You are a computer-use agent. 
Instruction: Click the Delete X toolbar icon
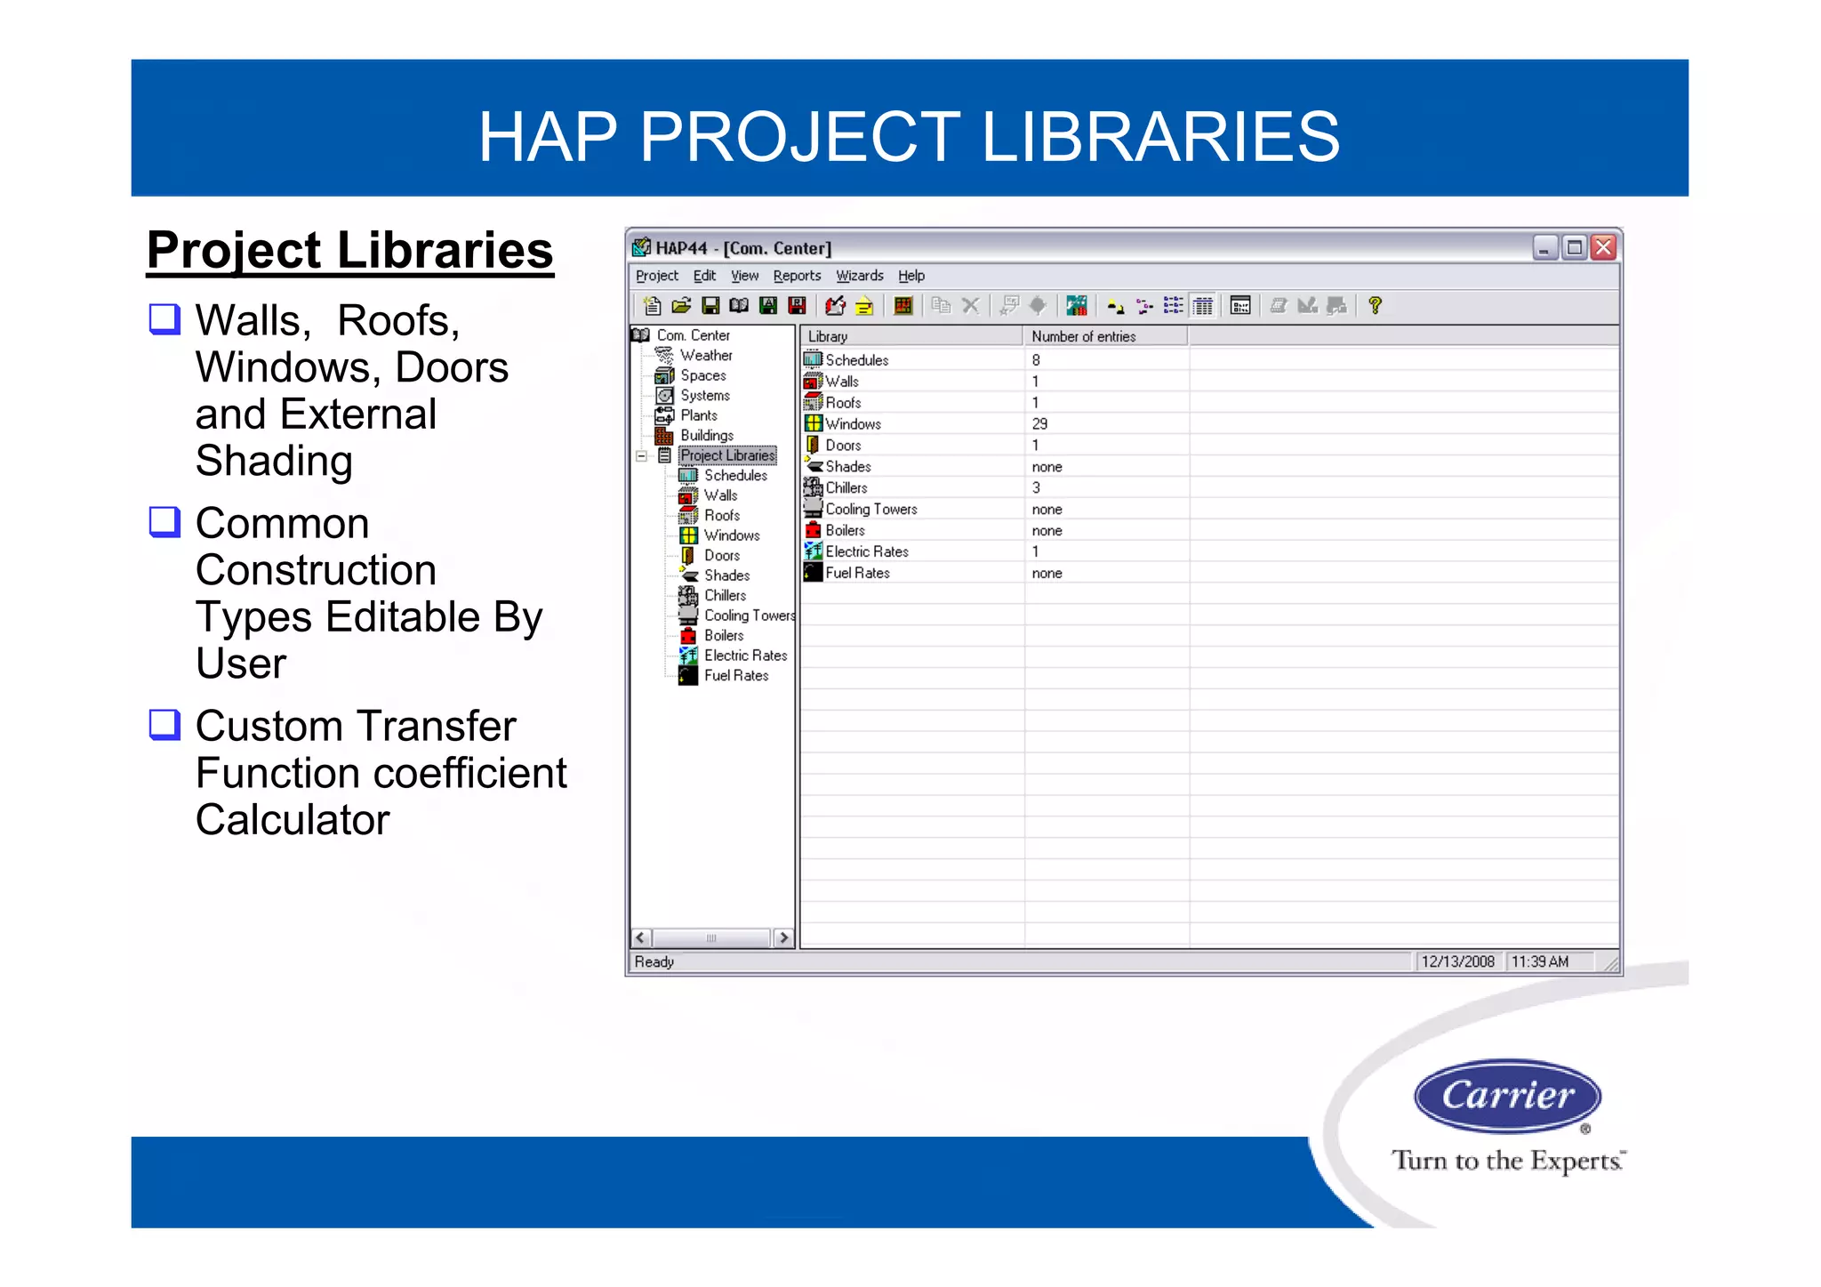point(971,306)
